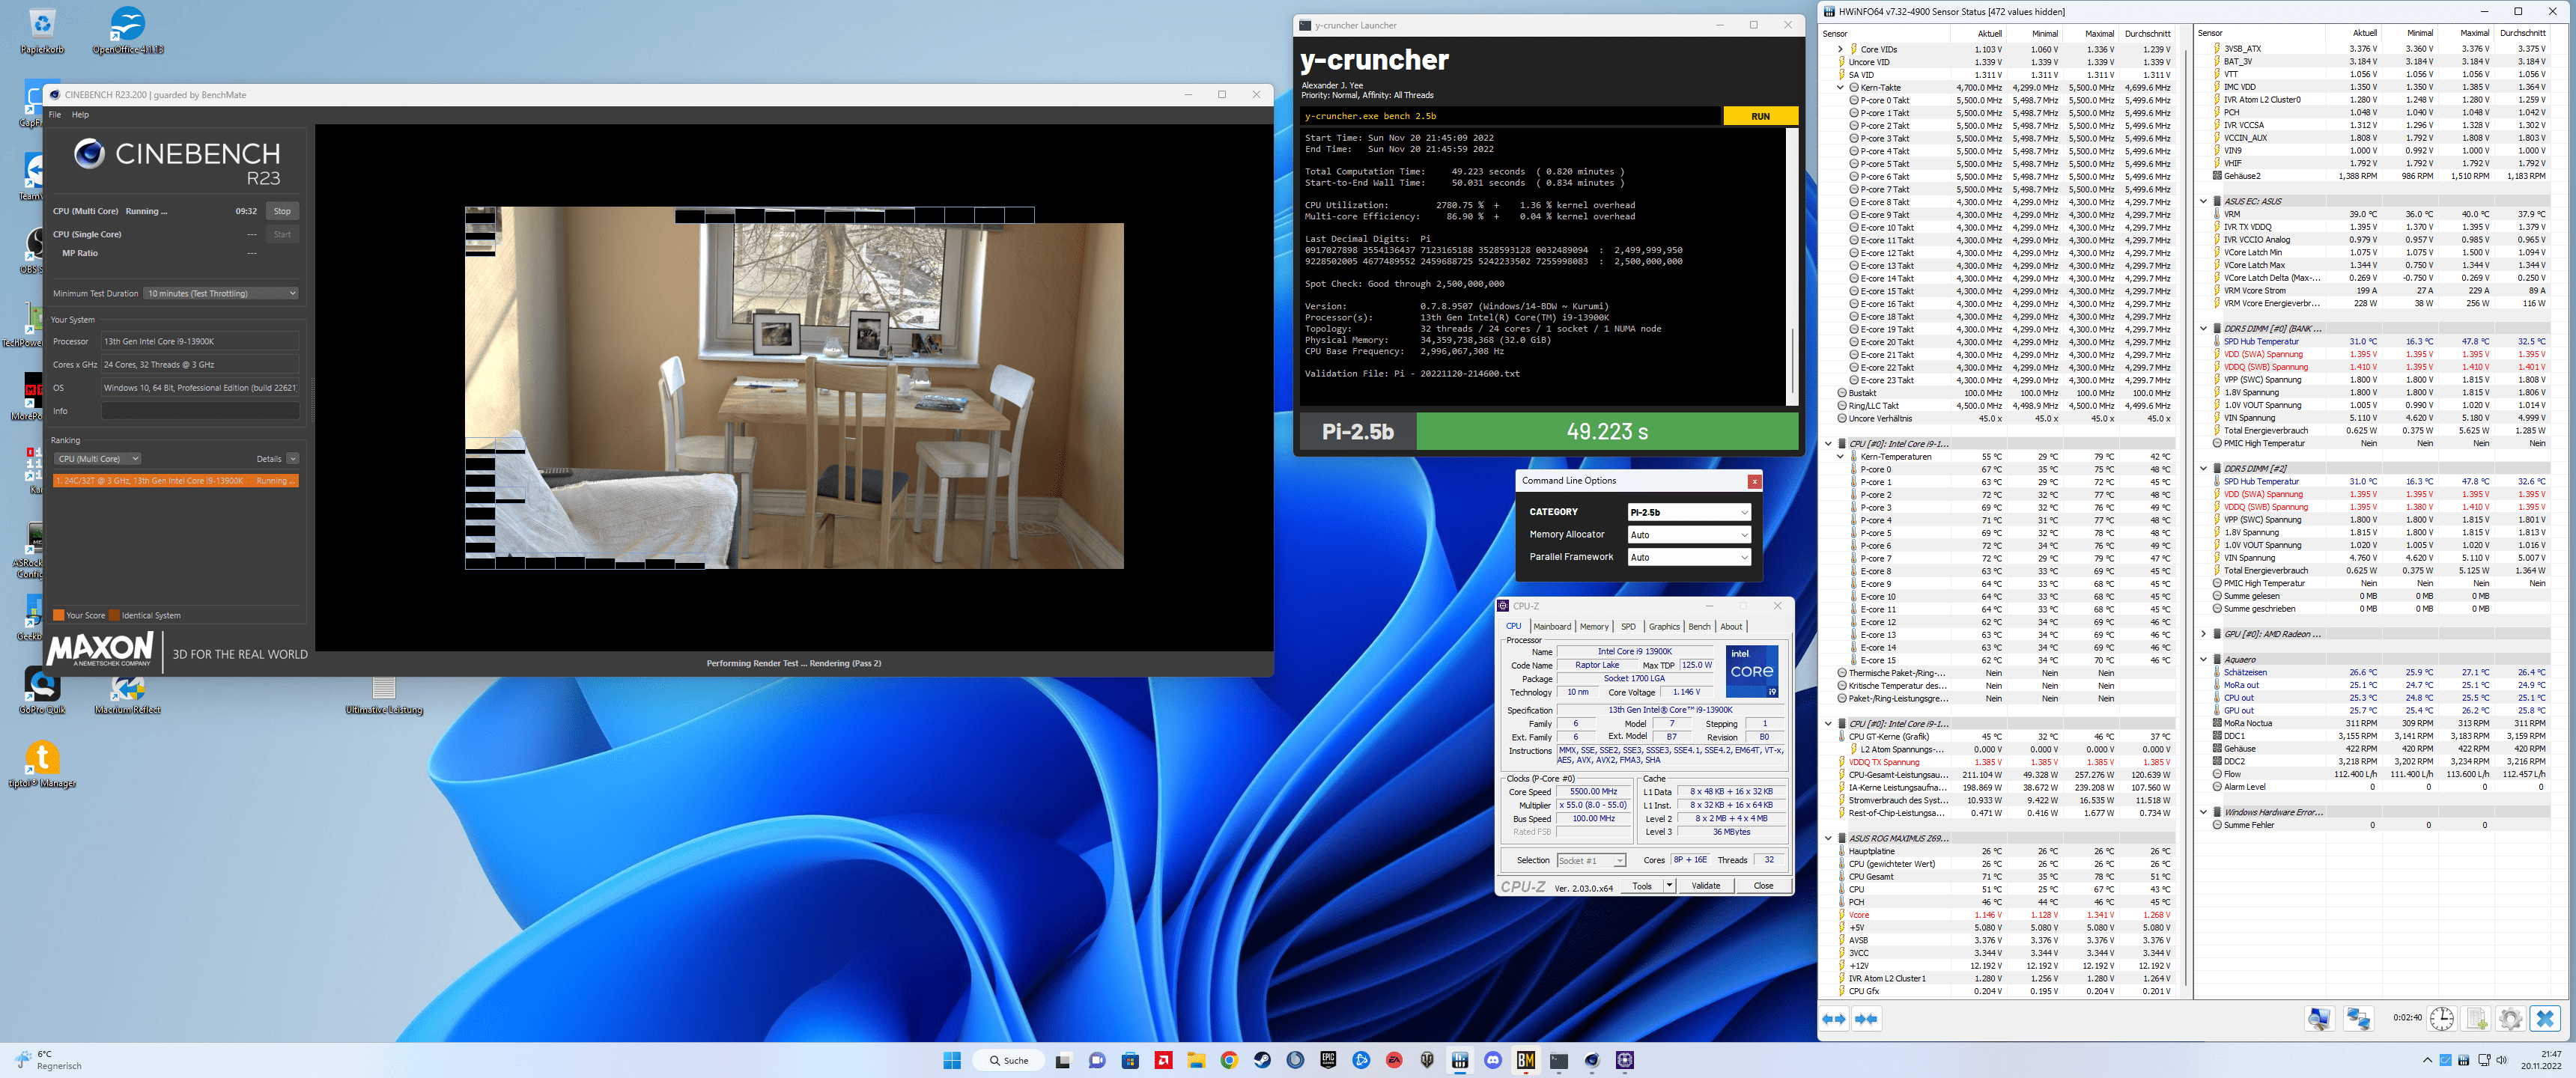Image resolution: width=2576 pixels, height=1078 pixels.
Task: Stop the Cinebench multi core test
Action: click(283, 212)
